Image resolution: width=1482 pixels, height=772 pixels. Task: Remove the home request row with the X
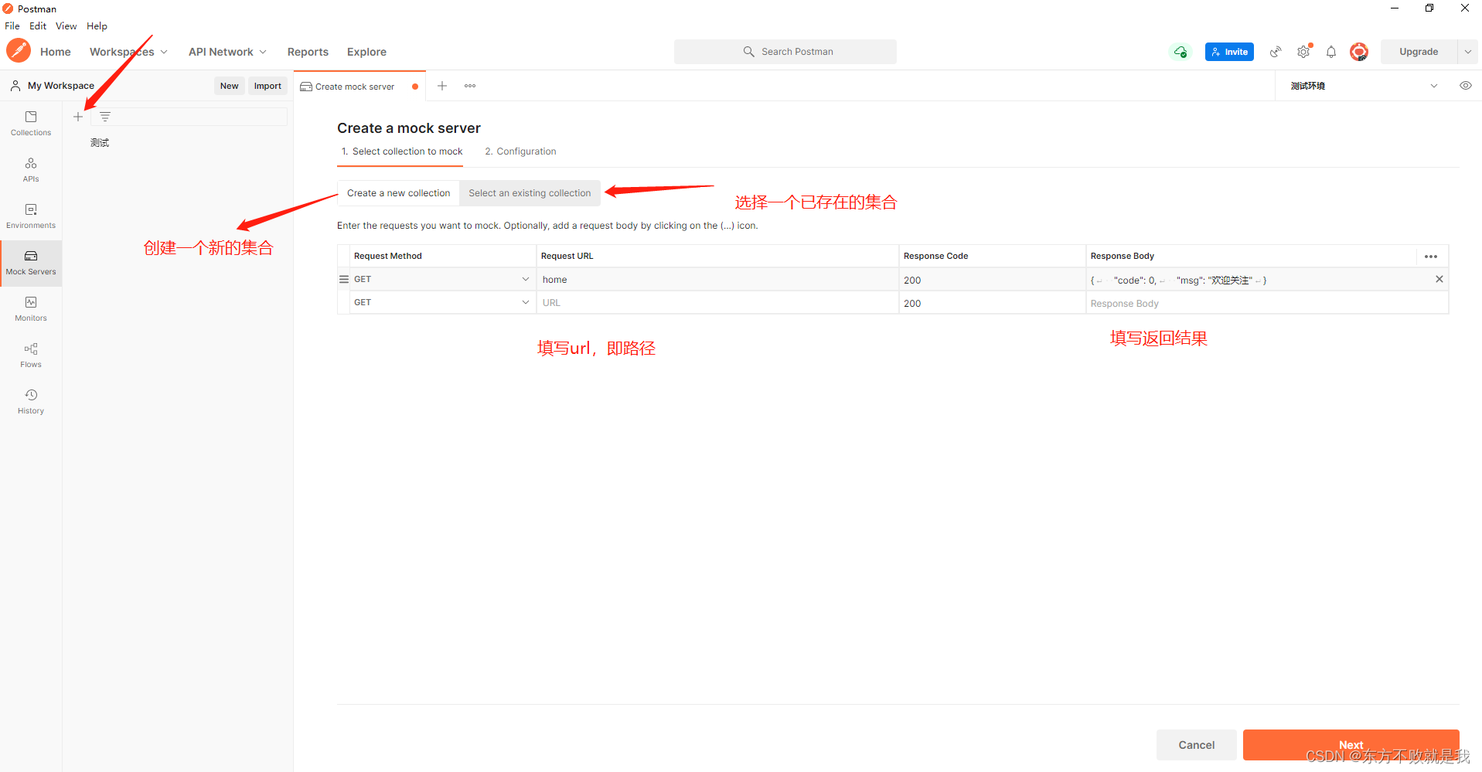1439,279
